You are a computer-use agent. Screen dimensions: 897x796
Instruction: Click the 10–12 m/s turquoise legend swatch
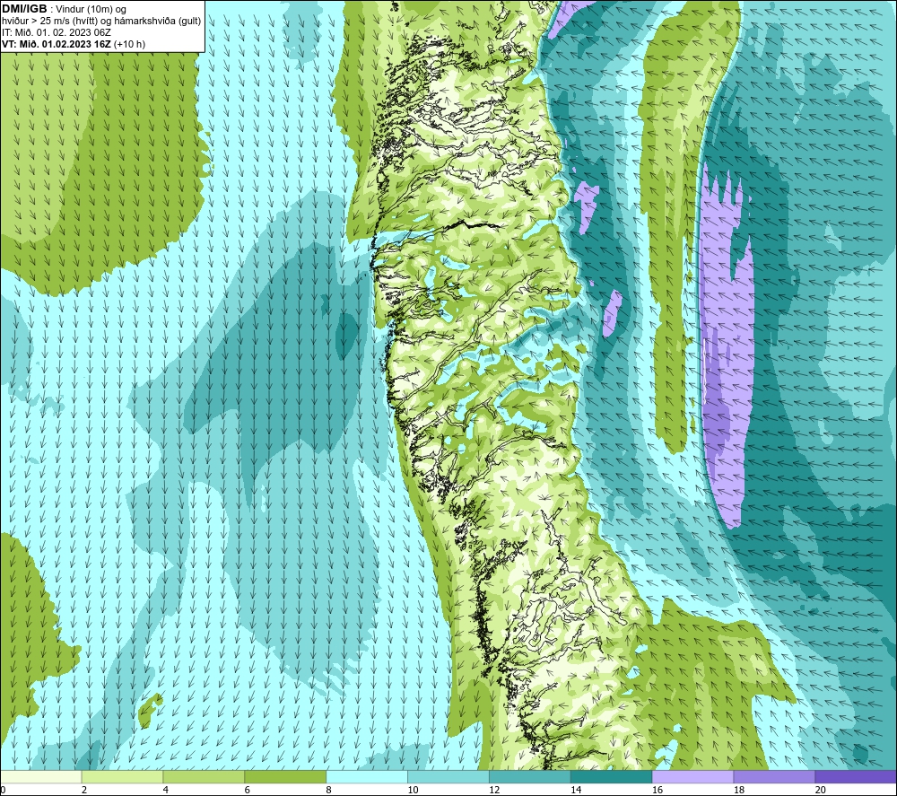[448, 777]
